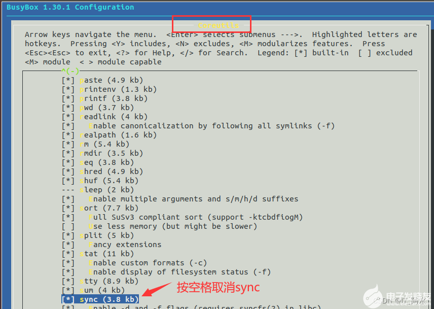Image resolution: width=434 pixels, height=309 pixels.
Task: Toggle multiple arguments and s/m/h/d suffixes checkbox
Action: click(x=68, y=199)
